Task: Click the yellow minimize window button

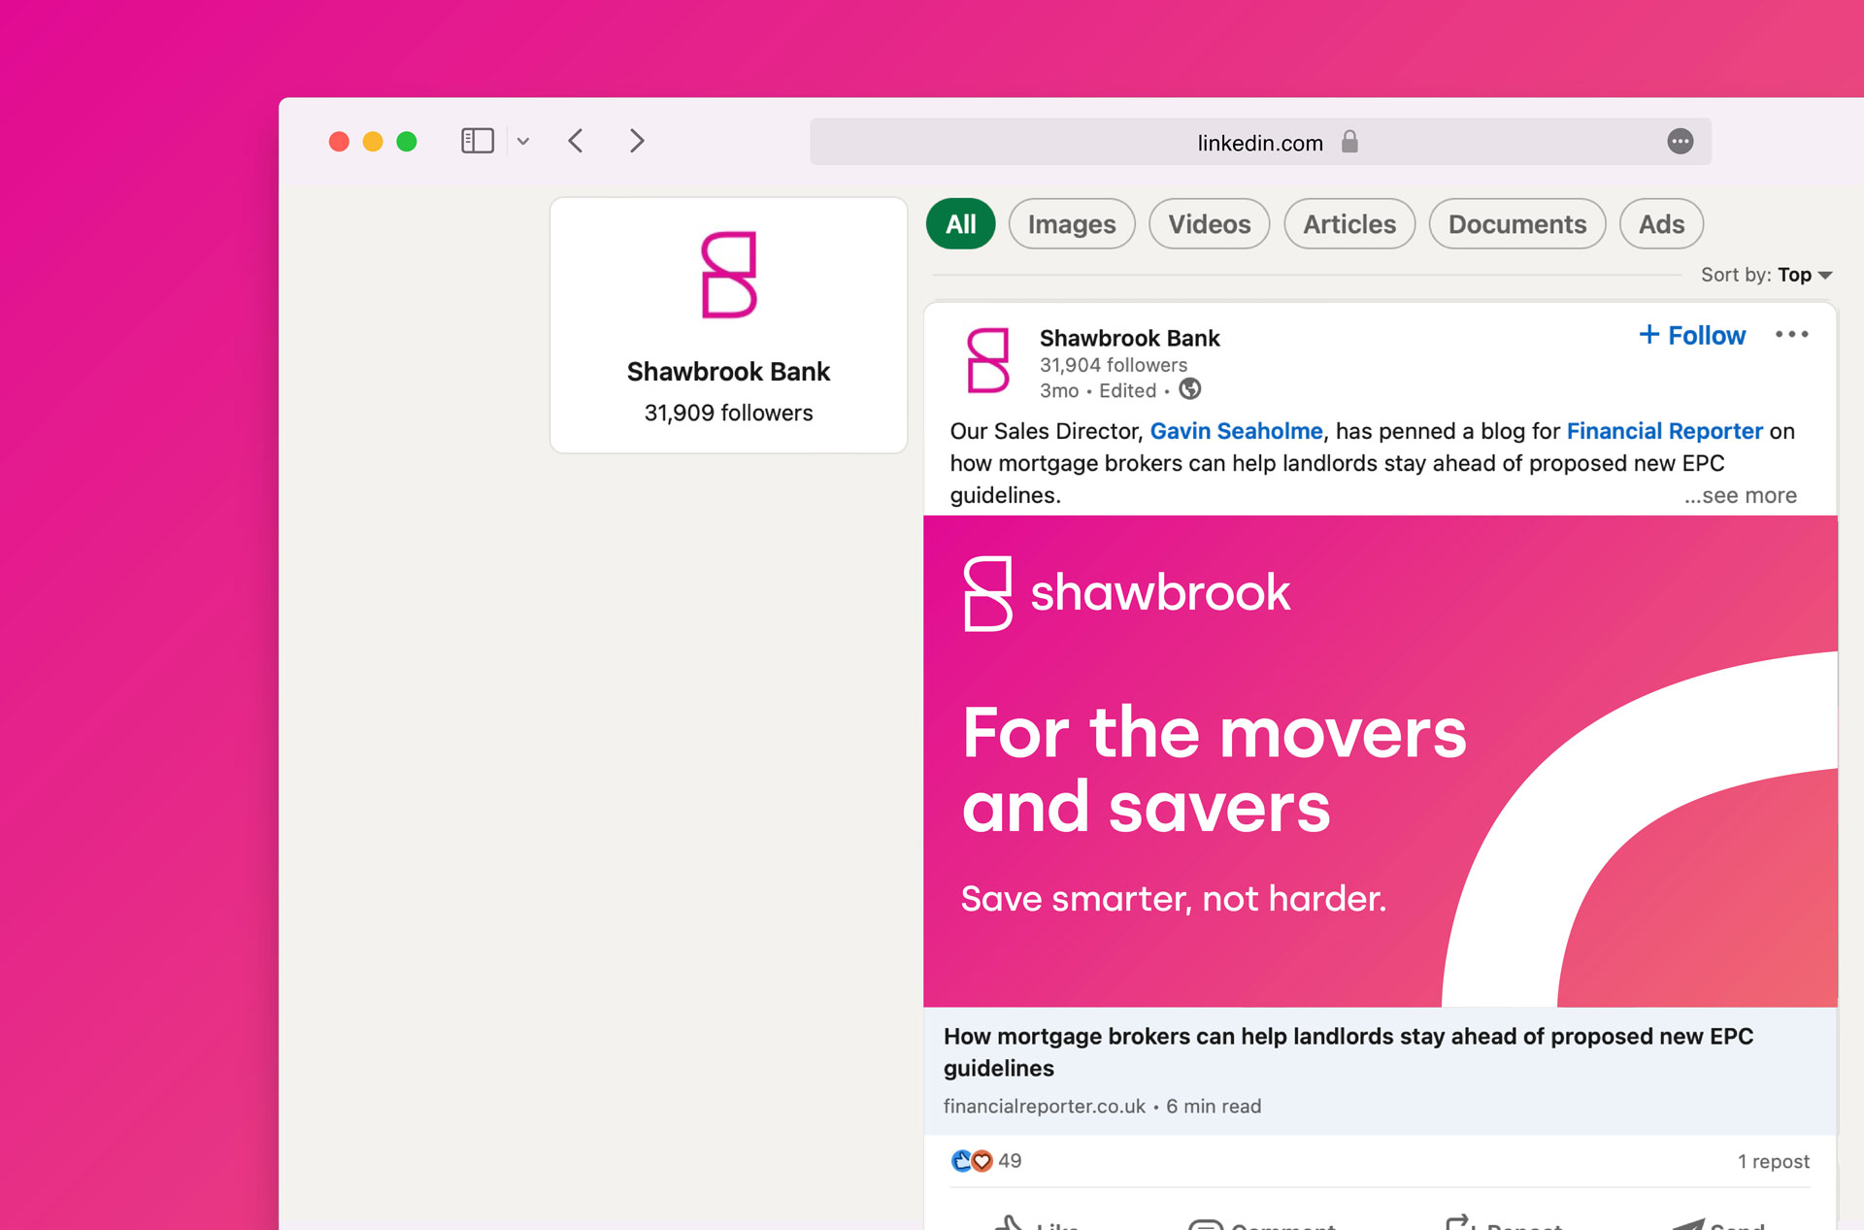Action: tap(373, 142)
